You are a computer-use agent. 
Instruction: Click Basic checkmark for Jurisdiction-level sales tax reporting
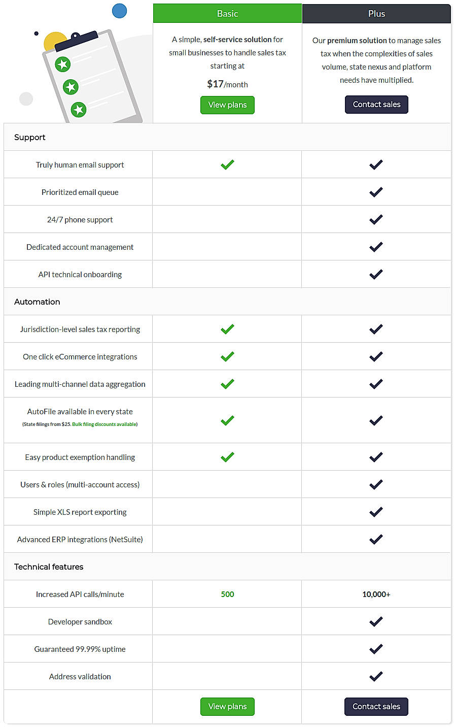coord(227,329)
